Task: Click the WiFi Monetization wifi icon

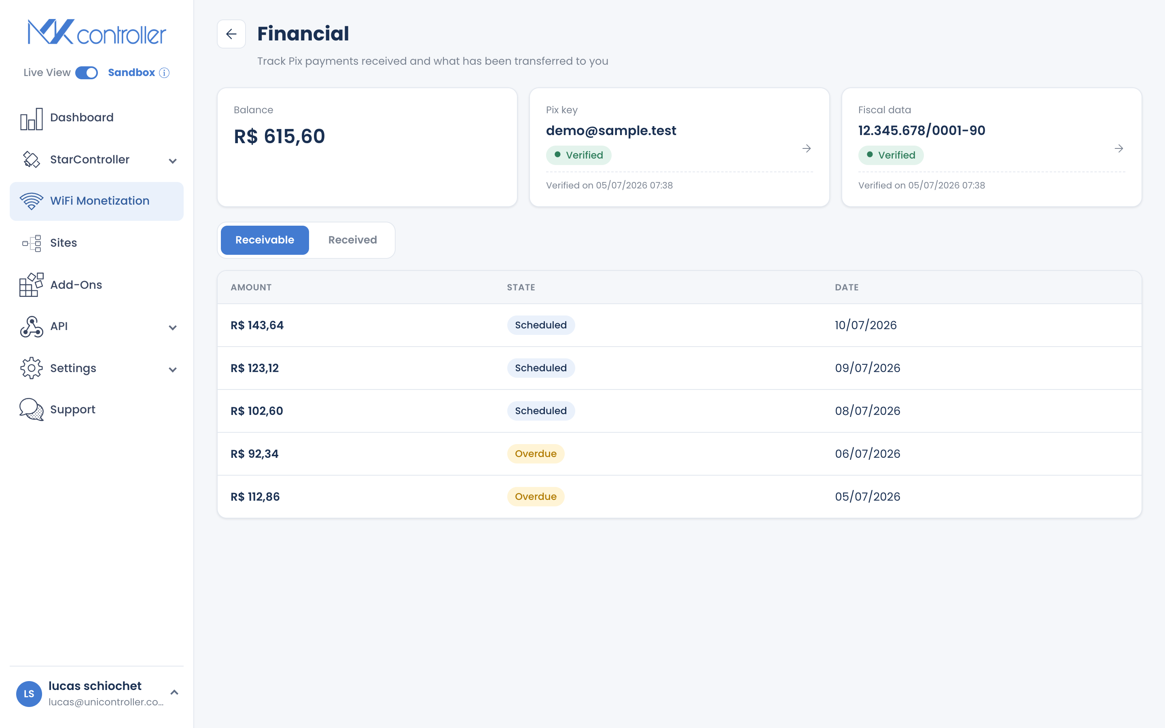Action: click(x=31, y=201)
